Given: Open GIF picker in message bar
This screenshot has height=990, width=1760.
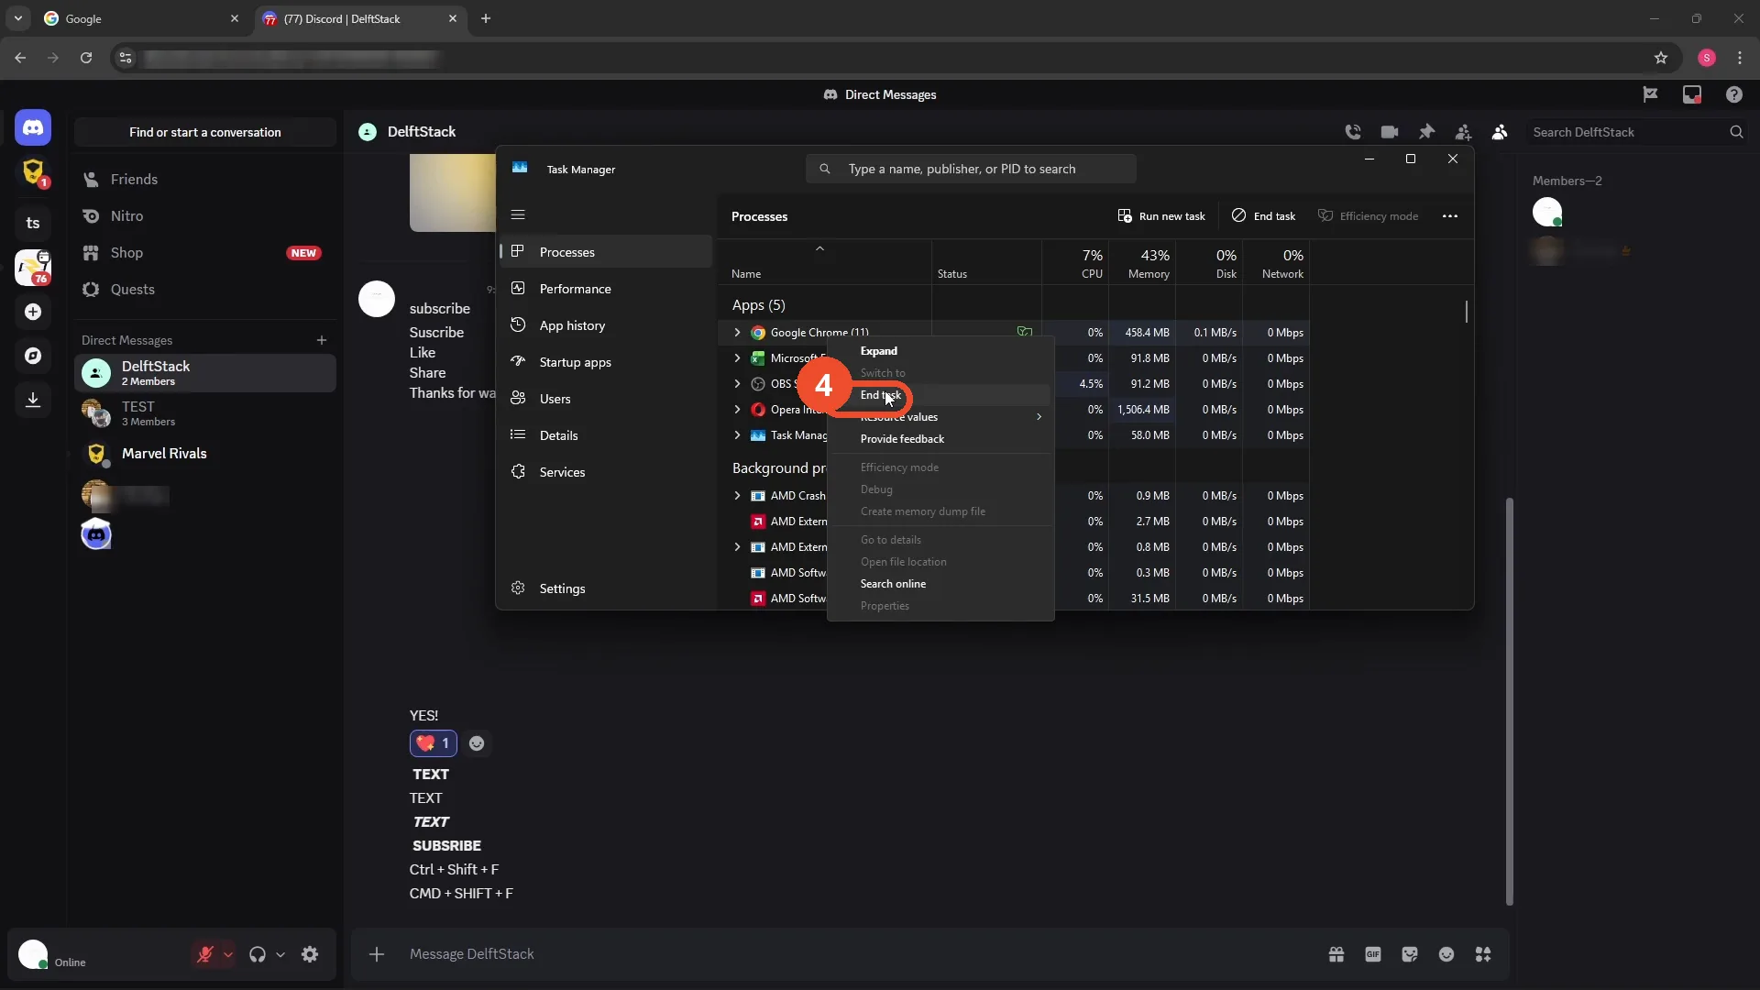Looking at the screenshot, I should pos(1373,954).
